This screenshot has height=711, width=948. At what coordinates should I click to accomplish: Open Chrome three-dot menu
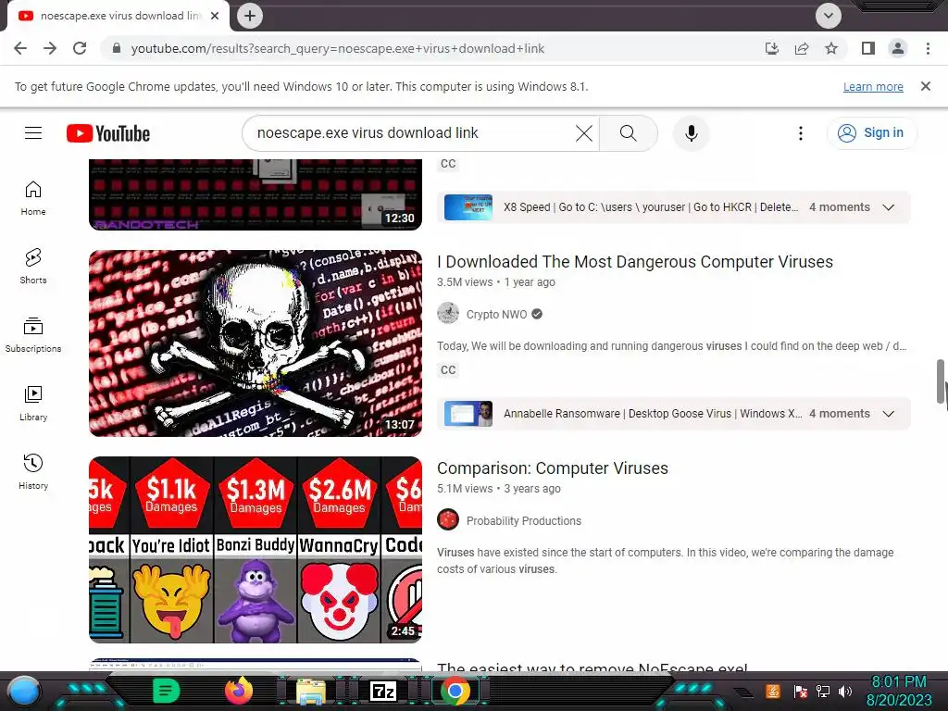pos(928,48)
